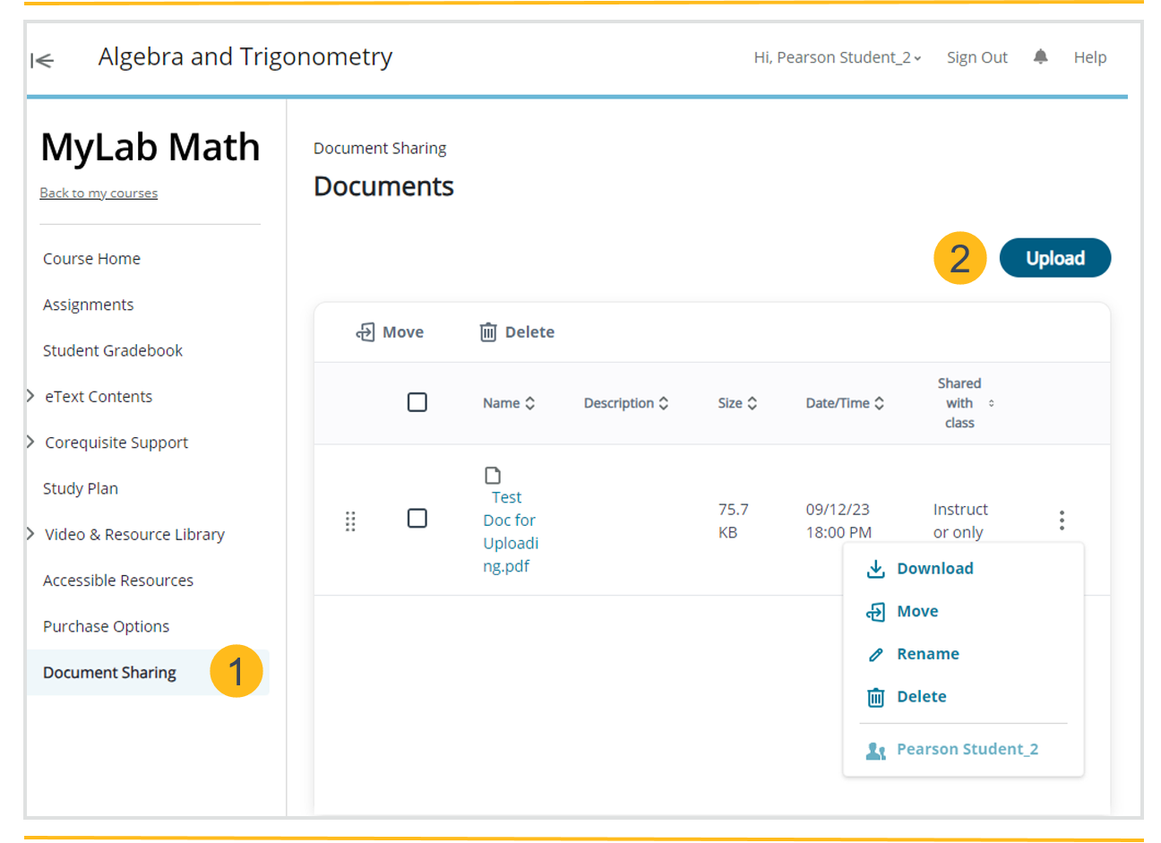Click the MyLab Math heading
The image size is (1161, 843).
coord(150,147)
